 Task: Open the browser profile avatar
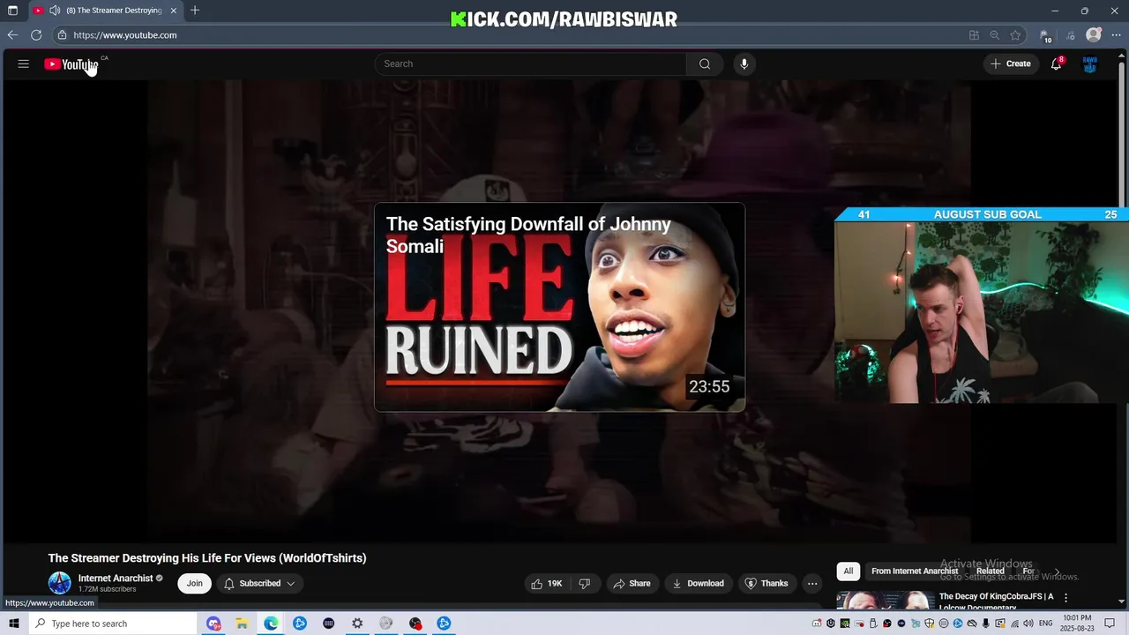[x=1094, y=35]
